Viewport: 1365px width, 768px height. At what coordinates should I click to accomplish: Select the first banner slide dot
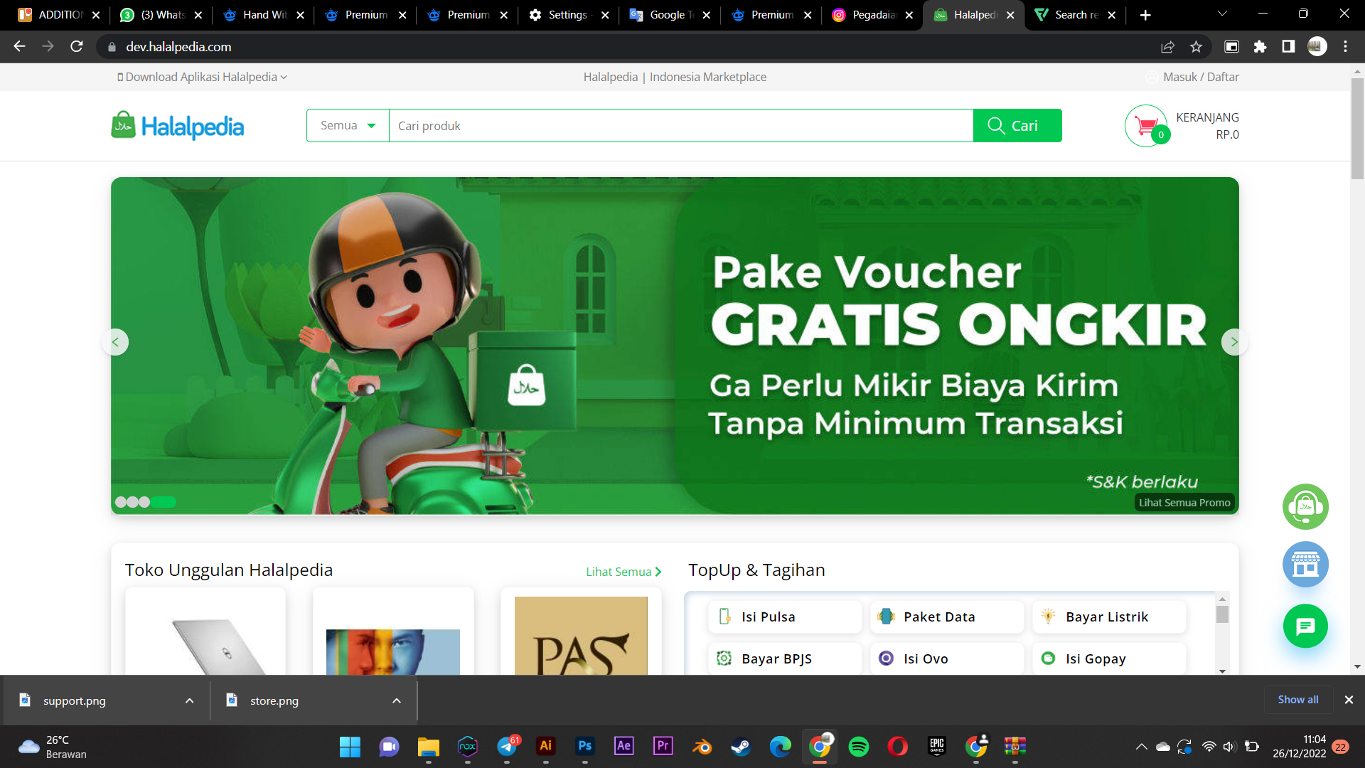coord(120,502)
